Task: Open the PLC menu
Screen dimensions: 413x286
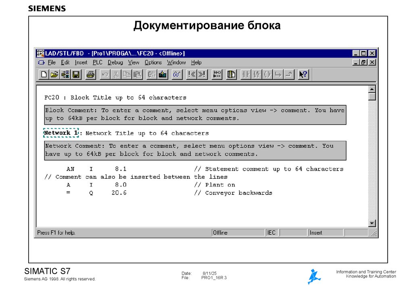Action: click(x=97, y=62)
